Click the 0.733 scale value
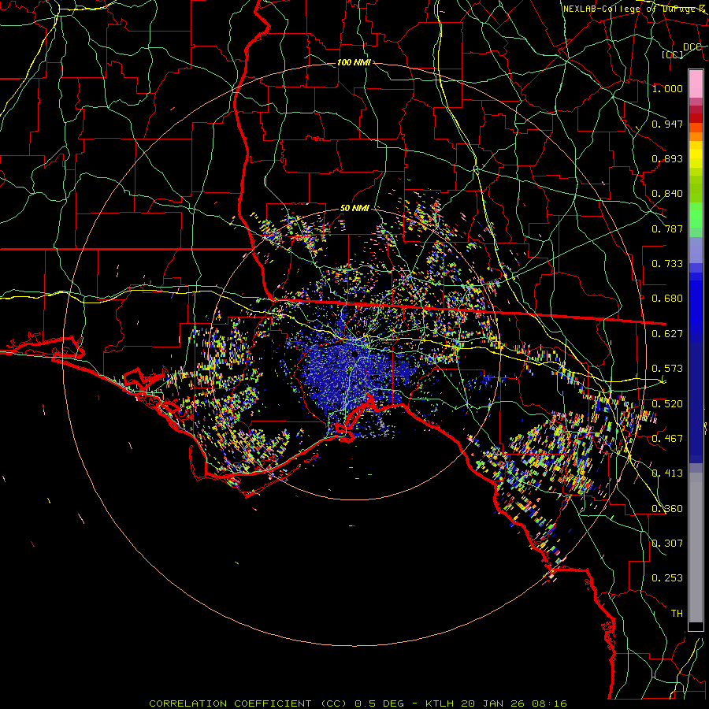The width and height of the screenshot is (709, 709). (667, 264)
